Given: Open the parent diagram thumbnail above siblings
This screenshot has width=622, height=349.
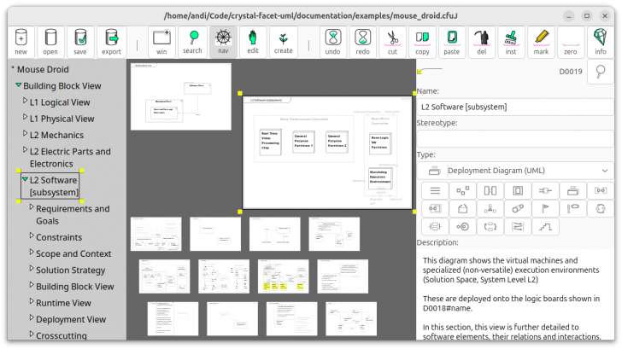Looking at the screenshot, I should 181,96.
